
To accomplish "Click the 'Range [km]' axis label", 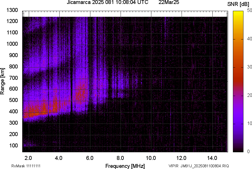I will pos(2,81).
